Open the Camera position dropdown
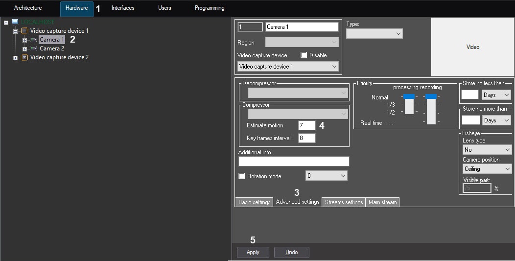 (487, 169)
